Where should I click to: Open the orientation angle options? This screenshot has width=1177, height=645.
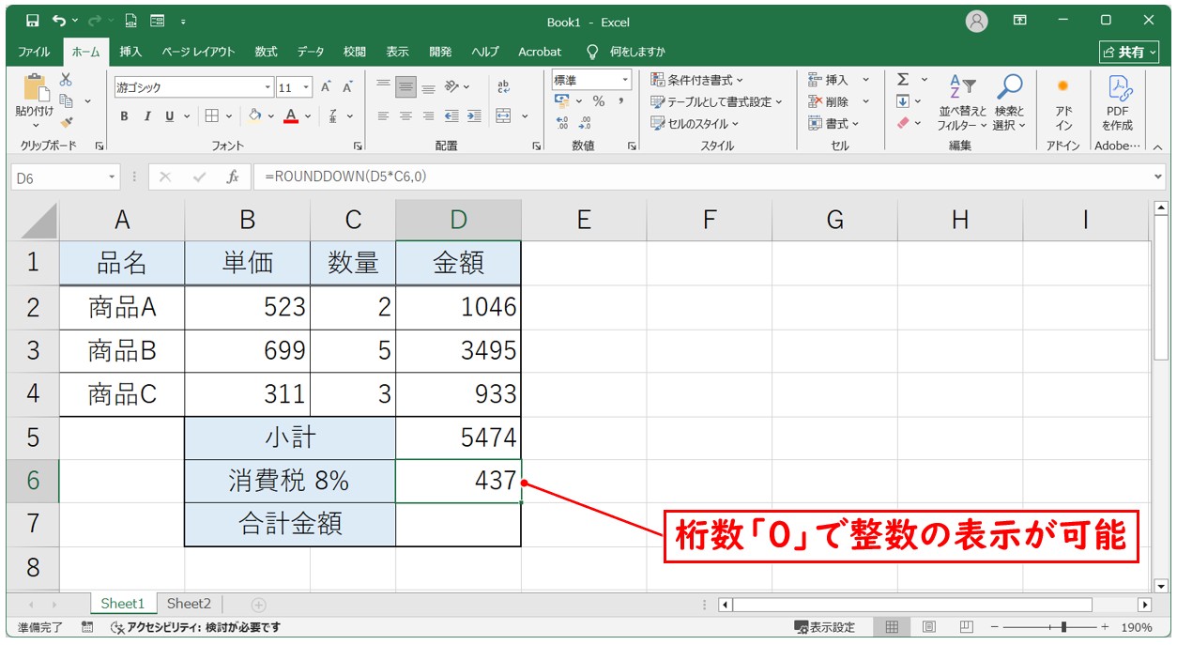coord(457,87)
